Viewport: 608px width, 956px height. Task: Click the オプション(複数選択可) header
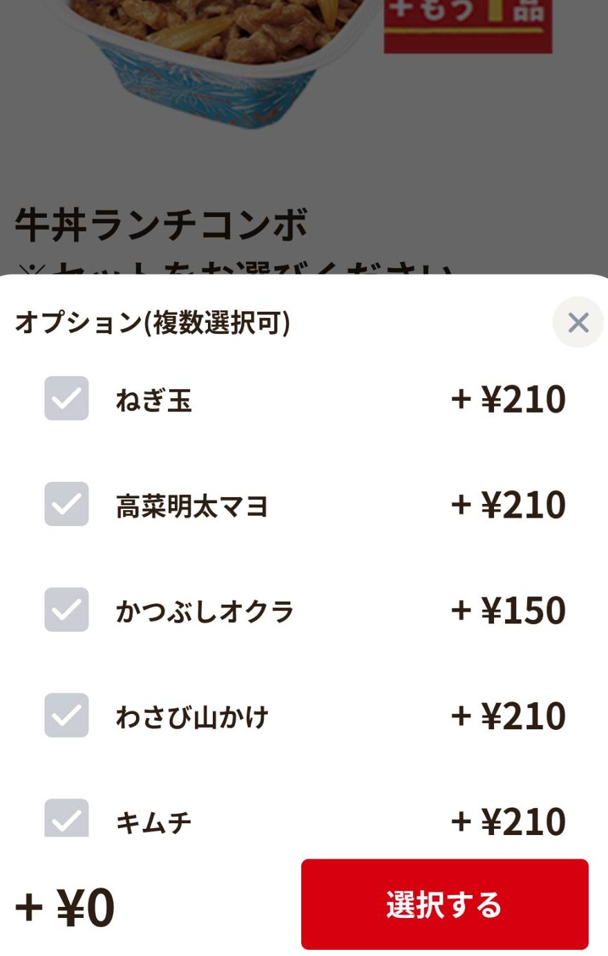point(152,323)
